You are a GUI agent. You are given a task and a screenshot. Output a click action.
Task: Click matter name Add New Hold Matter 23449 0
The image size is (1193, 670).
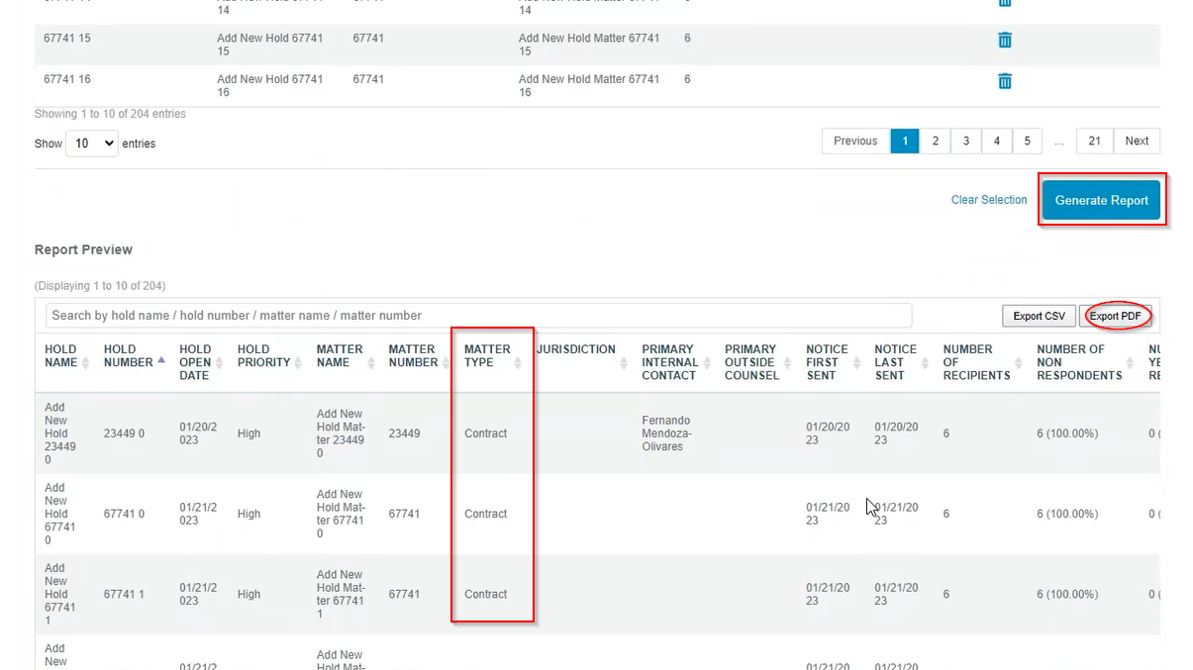coord(342,433)
